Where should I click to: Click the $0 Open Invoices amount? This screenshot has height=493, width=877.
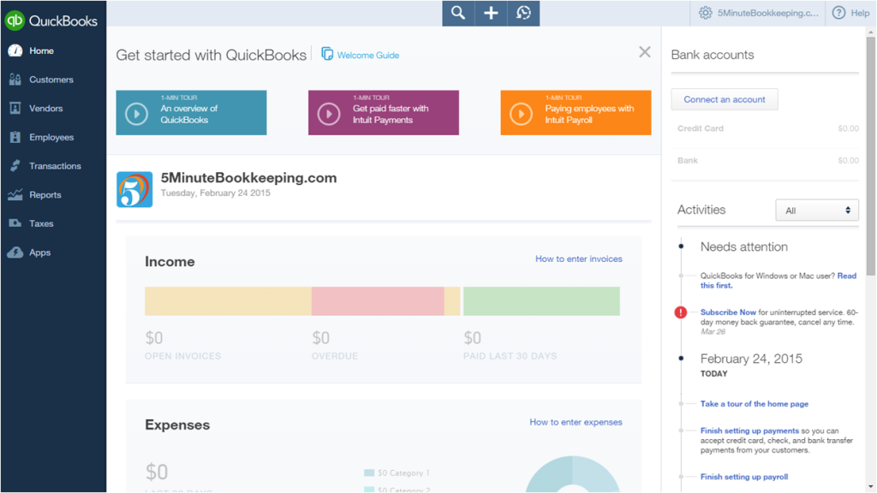click(154, 338)
